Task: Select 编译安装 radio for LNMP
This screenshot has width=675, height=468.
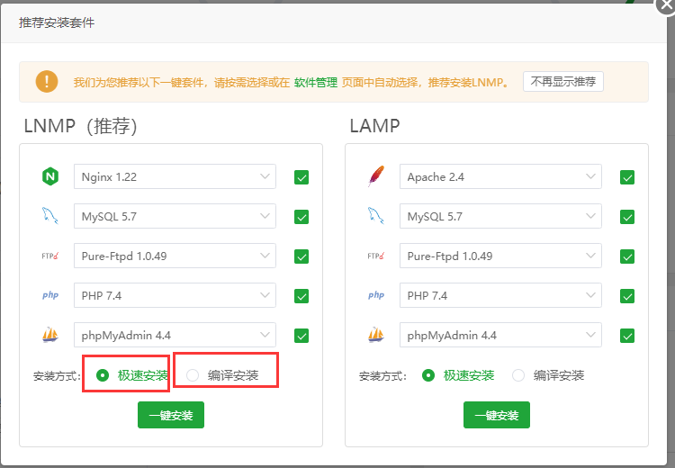Action: tap(193, 375)
